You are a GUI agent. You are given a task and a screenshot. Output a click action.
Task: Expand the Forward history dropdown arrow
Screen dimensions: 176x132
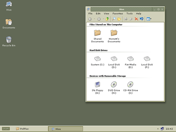click(103, 19)
